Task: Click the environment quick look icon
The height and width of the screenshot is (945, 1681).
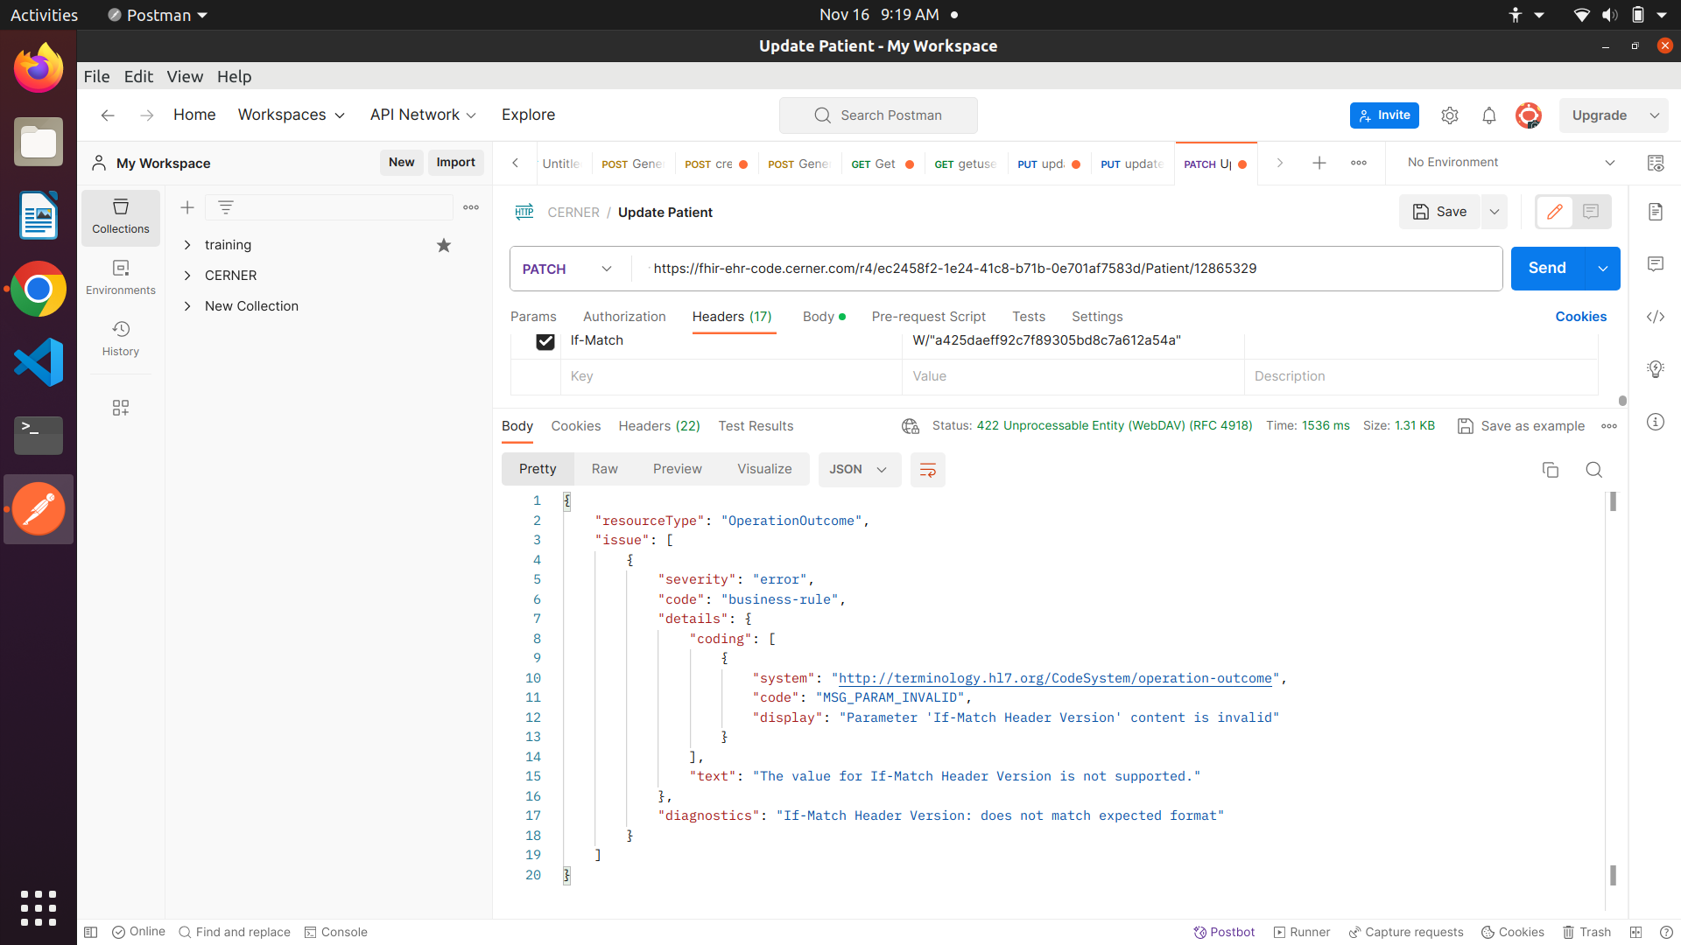Action: (1656, 163)
